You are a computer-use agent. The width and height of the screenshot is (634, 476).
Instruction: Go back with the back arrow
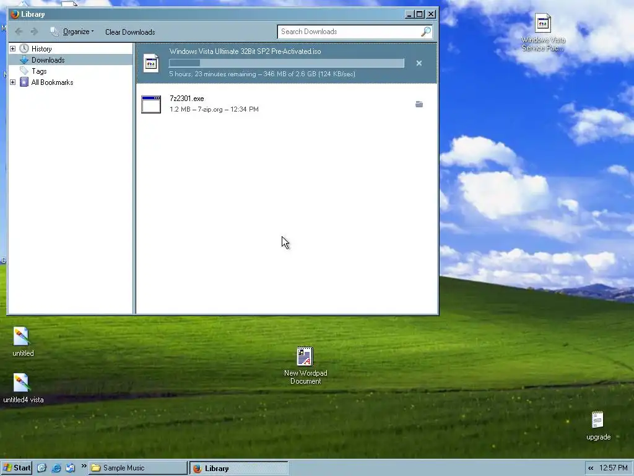(19, 32)
